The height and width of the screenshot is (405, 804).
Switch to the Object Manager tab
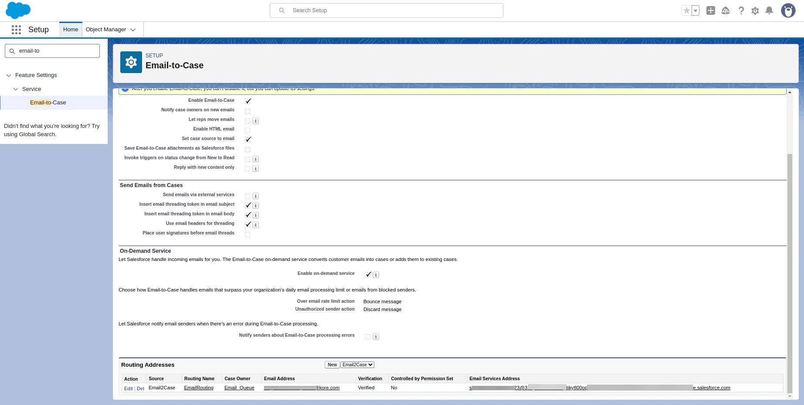coord(106,29)
